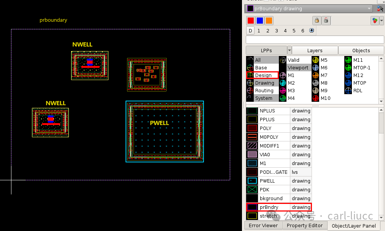The height and width of the screenshot is (231, 385).
Task: Select the M9 layer set
Action: click(328, 90)
